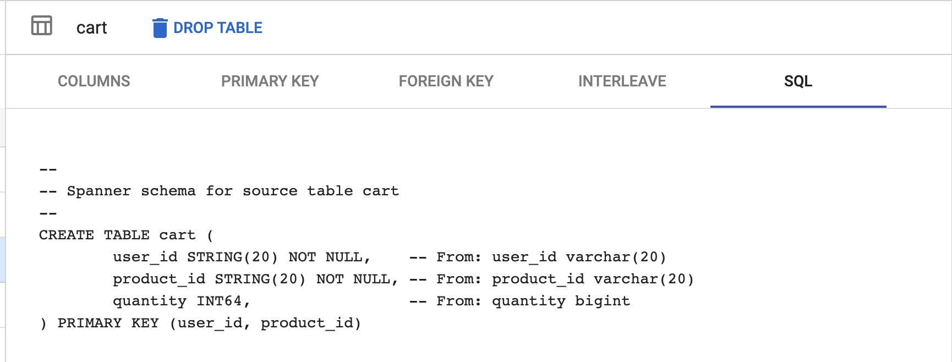Switch to the COLUMNS tab

click(94, 81)
